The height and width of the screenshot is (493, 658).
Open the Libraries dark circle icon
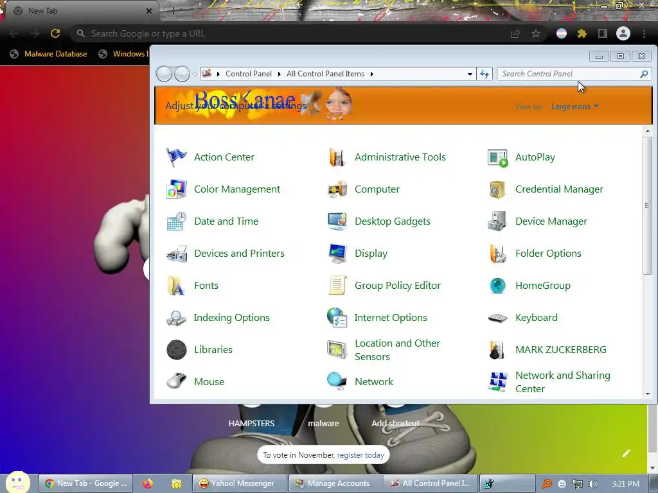point(176,350)
